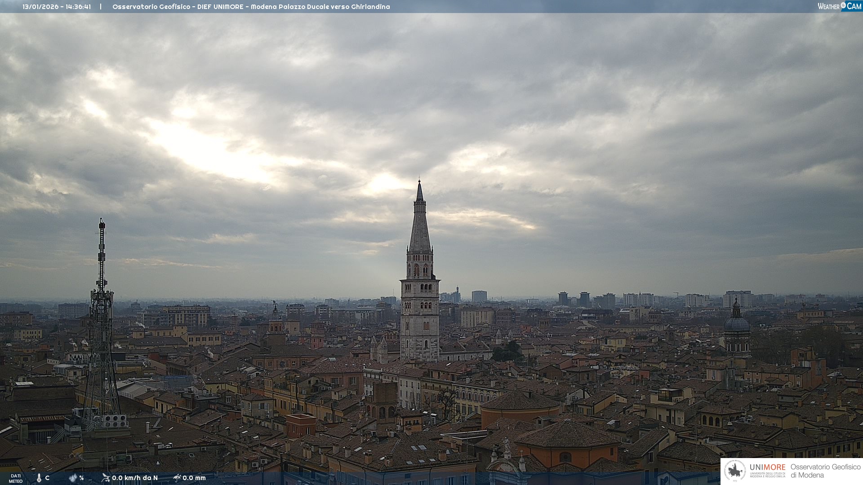Screen dimensions: 863x485
Task: Select the 0.0 km/h da N wind reading
Action: [x=135, y=478]
